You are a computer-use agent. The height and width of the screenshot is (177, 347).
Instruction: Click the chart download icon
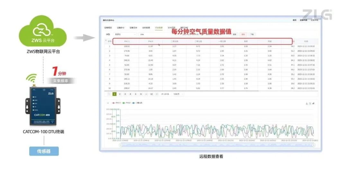[x=307, y=103]
